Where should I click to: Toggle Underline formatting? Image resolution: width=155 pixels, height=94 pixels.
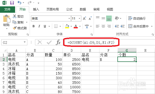pyautogui.click(x=45, y=26)
